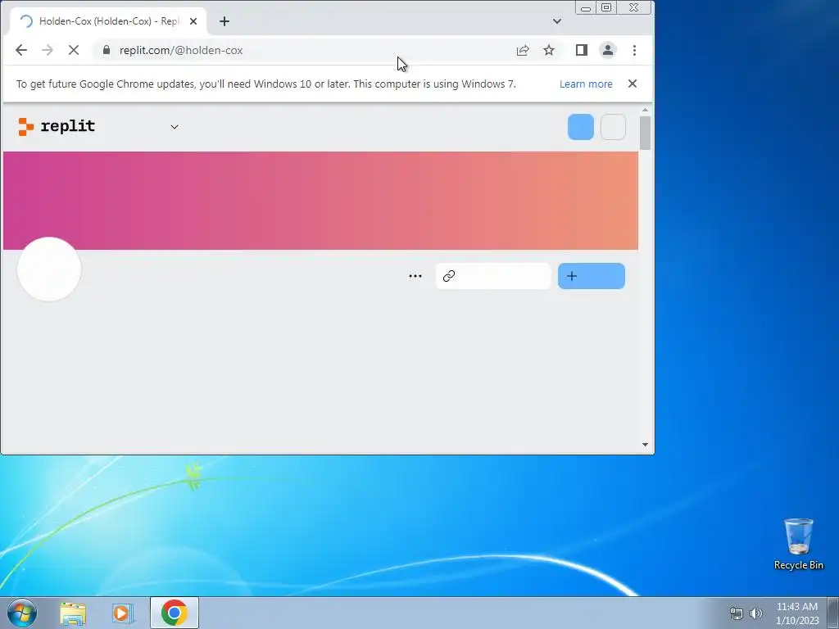Focus the replit.com/@holden-cox address bar

(300, 50)
